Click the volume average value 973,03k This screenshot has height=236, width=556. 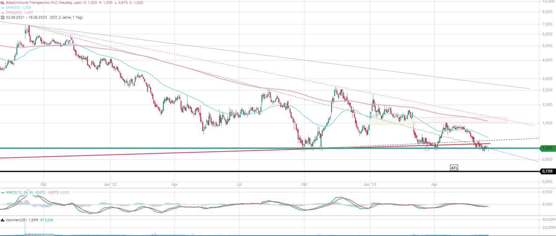pyautogui.click(x=47, y=220)
